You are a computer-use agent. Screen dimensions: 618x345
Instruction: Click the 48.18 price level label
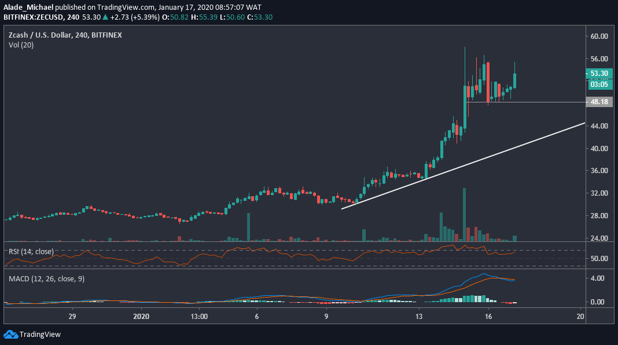click(600, 101)
